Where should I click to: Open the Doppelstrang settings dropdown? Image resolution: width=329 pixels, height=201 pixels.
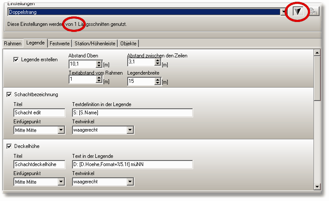tap(283, 13)
